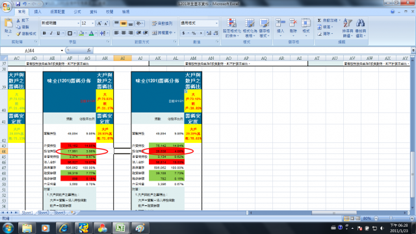
Task: Open Conditional Formatting options
Action: coord(232,27)
